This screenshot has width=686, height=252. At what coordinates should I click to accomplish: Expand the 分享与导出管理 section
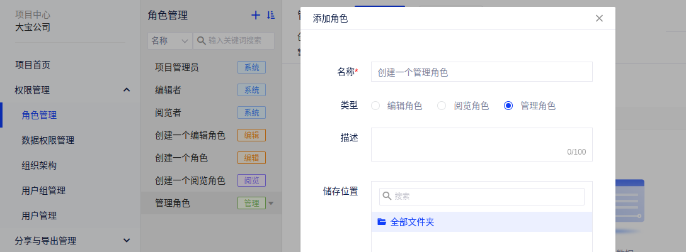pos(127,240)
